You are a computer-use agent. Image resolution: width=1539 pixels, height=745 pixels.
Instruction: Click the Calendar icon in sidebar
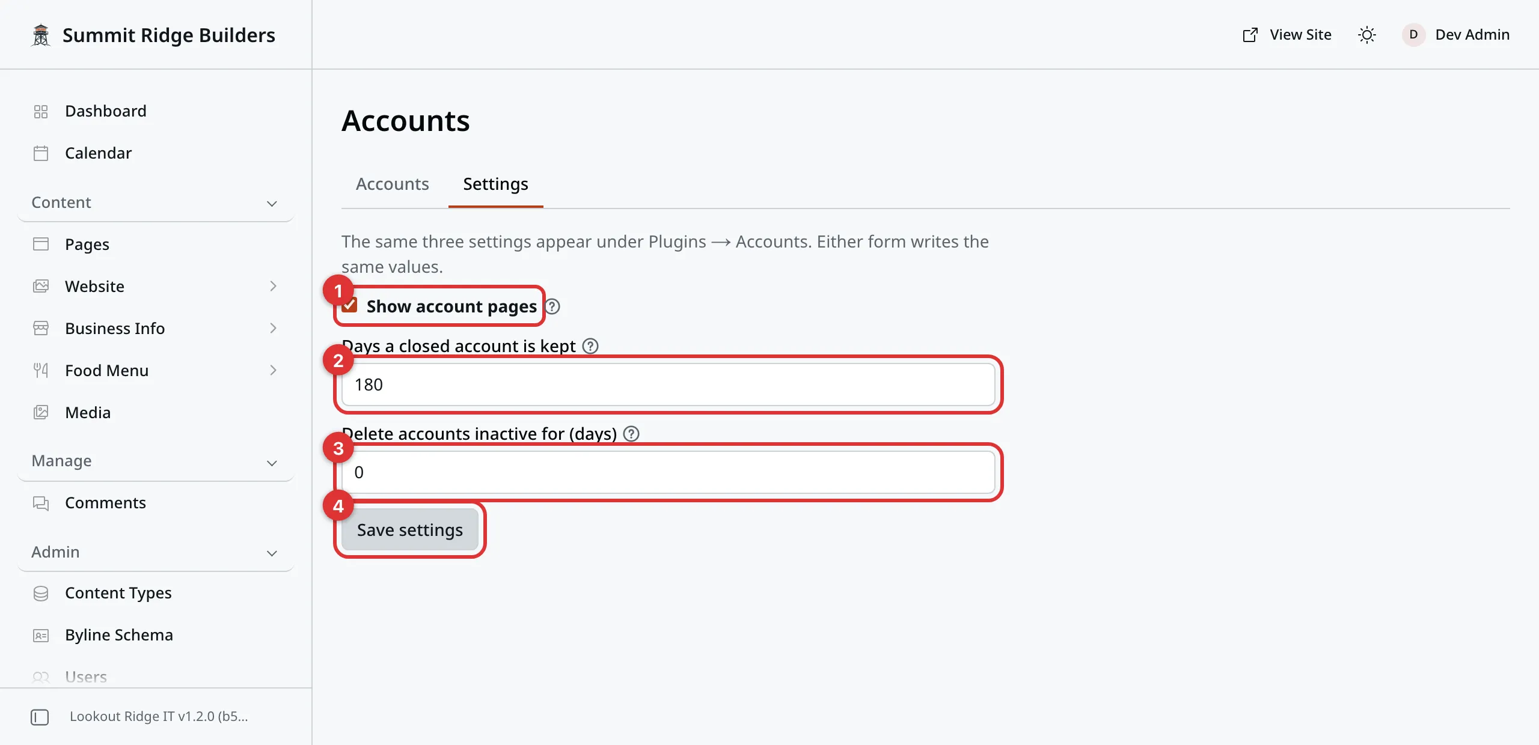coord(41,154)
